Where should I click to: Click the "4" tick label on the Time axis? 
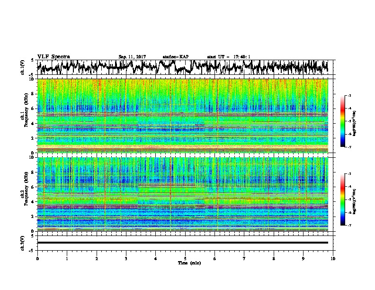(x=156, y=259)
